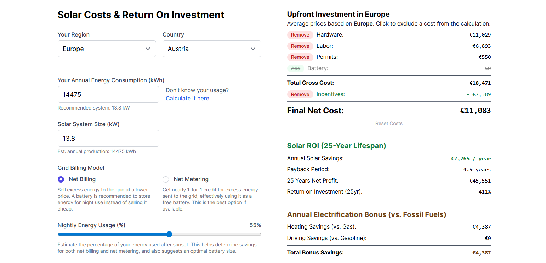Remove the Labor cost from calculation
Image resolution: width=546 pixels, height=263 pixels.
300,46
